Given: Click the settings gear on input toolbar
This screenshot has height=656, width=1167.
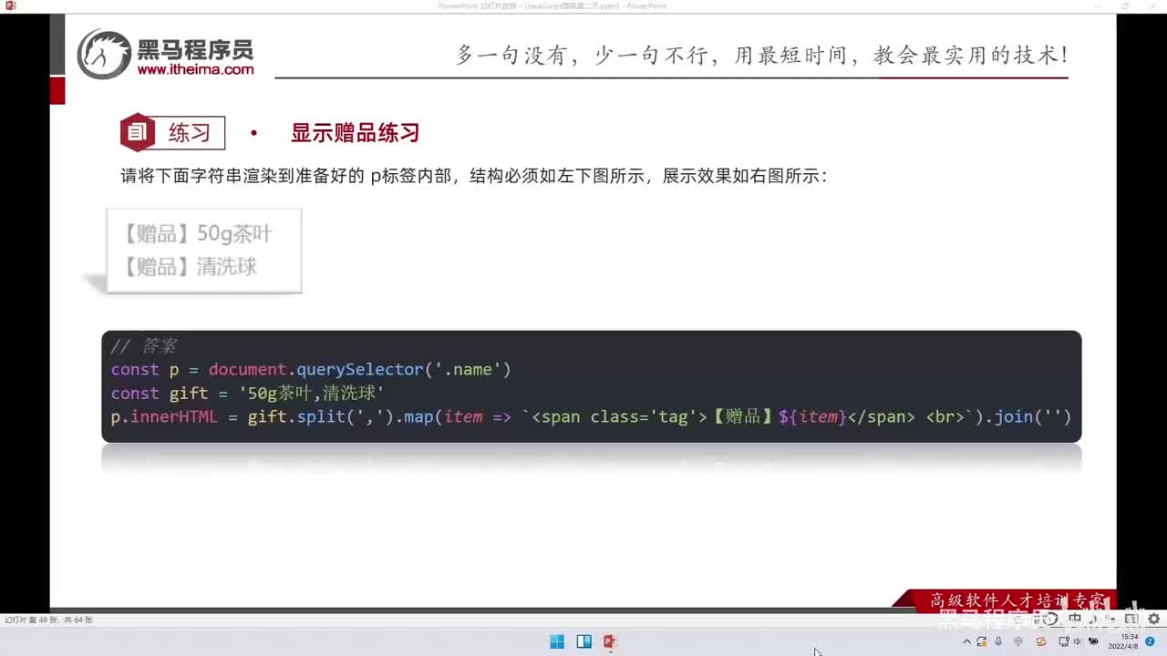Looking at the screenshot, I should tap(1153, 619).
